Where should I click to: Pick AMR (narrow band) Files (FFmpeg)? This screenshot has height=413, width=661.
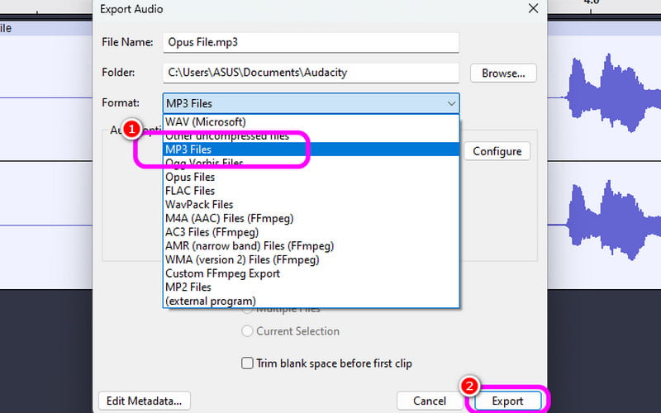click(311, 245)
